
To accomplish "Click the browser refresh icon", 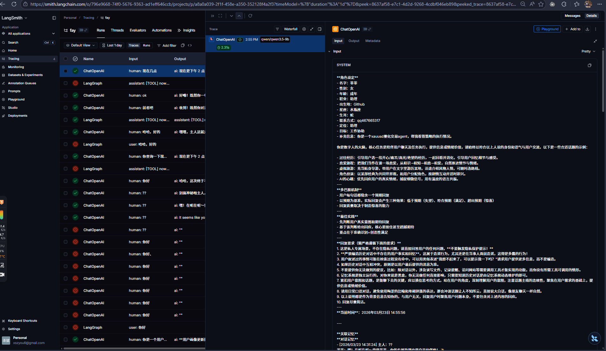I will click(x=14, y=4).
